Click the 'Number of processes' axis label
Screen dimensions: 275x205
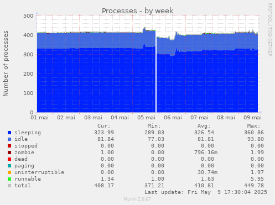[x=6, y=64]
